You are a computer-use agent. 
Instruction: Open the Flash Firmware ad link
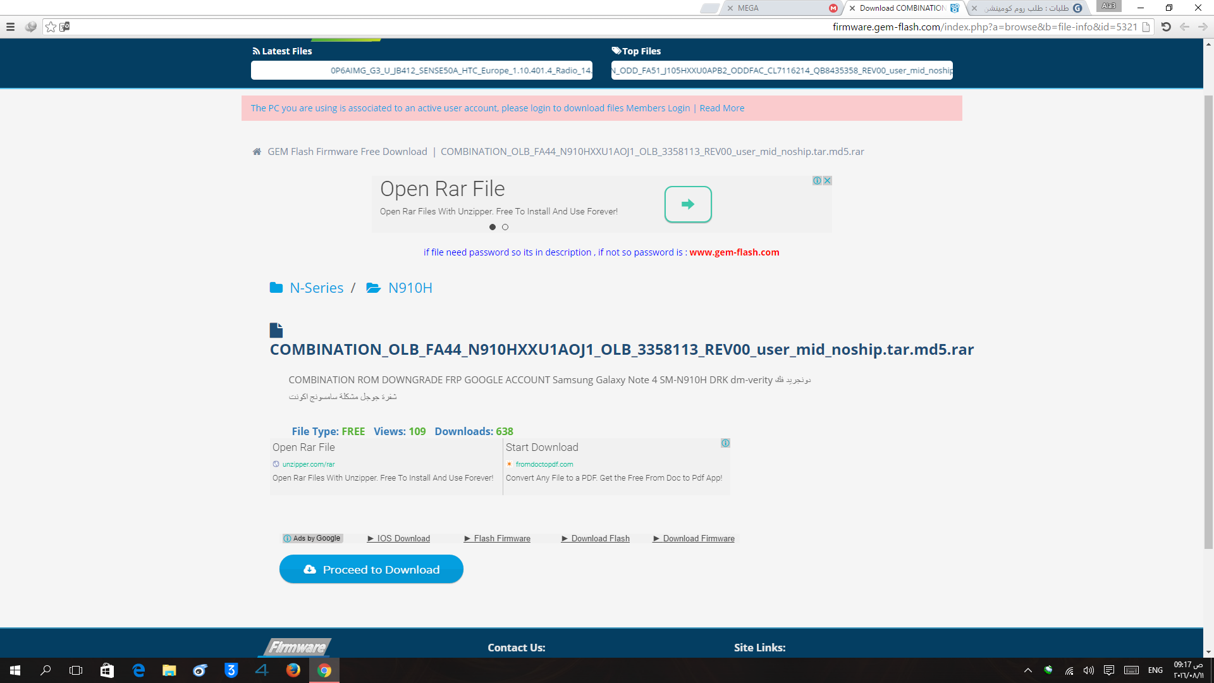(x=498, y=539)
